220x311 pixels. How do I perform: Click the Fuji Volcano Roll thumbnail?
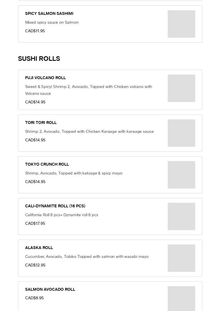coord(181,88)
